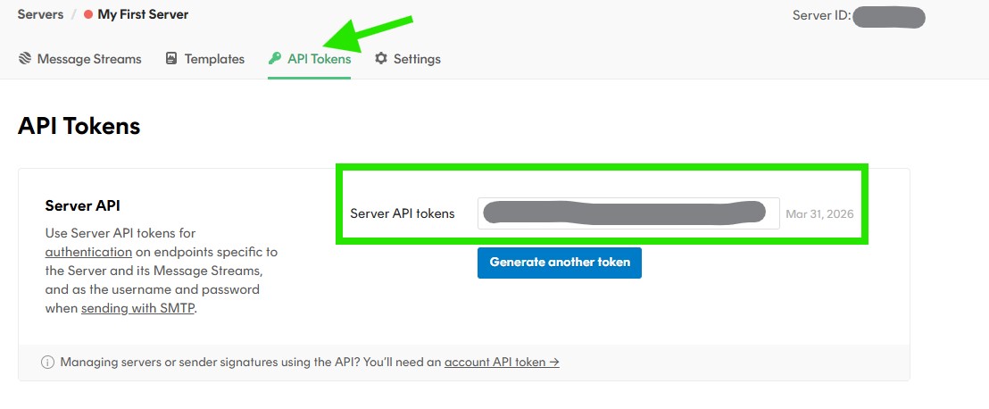Click the red server status dot
Screen dimensions: 989x409
pos(88,15)
